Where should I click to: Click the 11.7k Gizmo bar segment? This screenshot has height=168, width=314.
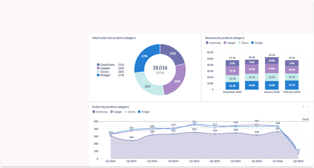[252, 77]
